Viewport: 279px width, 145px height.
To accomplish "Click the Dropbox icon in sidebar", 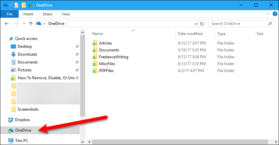I will (x=11, y=120).
